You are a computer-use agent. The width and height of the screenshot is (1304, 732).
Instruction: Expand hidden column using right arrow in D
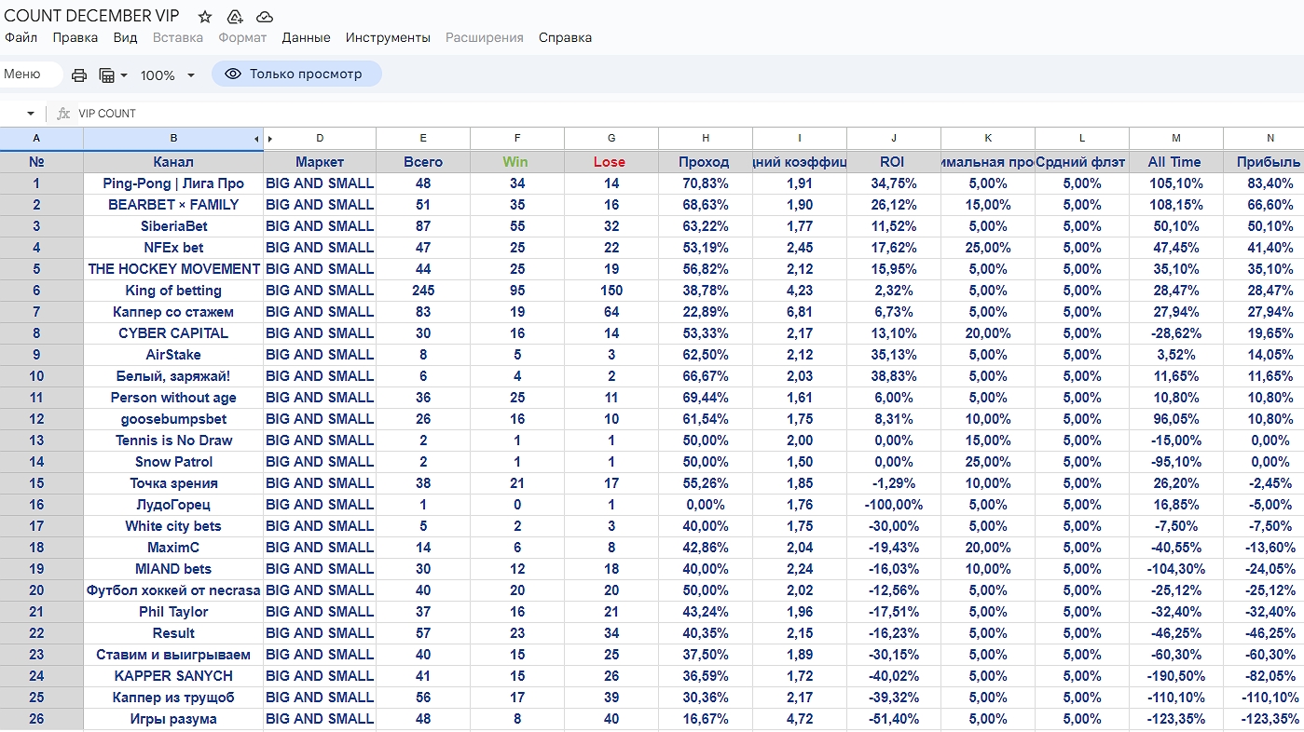coord(270,140)
